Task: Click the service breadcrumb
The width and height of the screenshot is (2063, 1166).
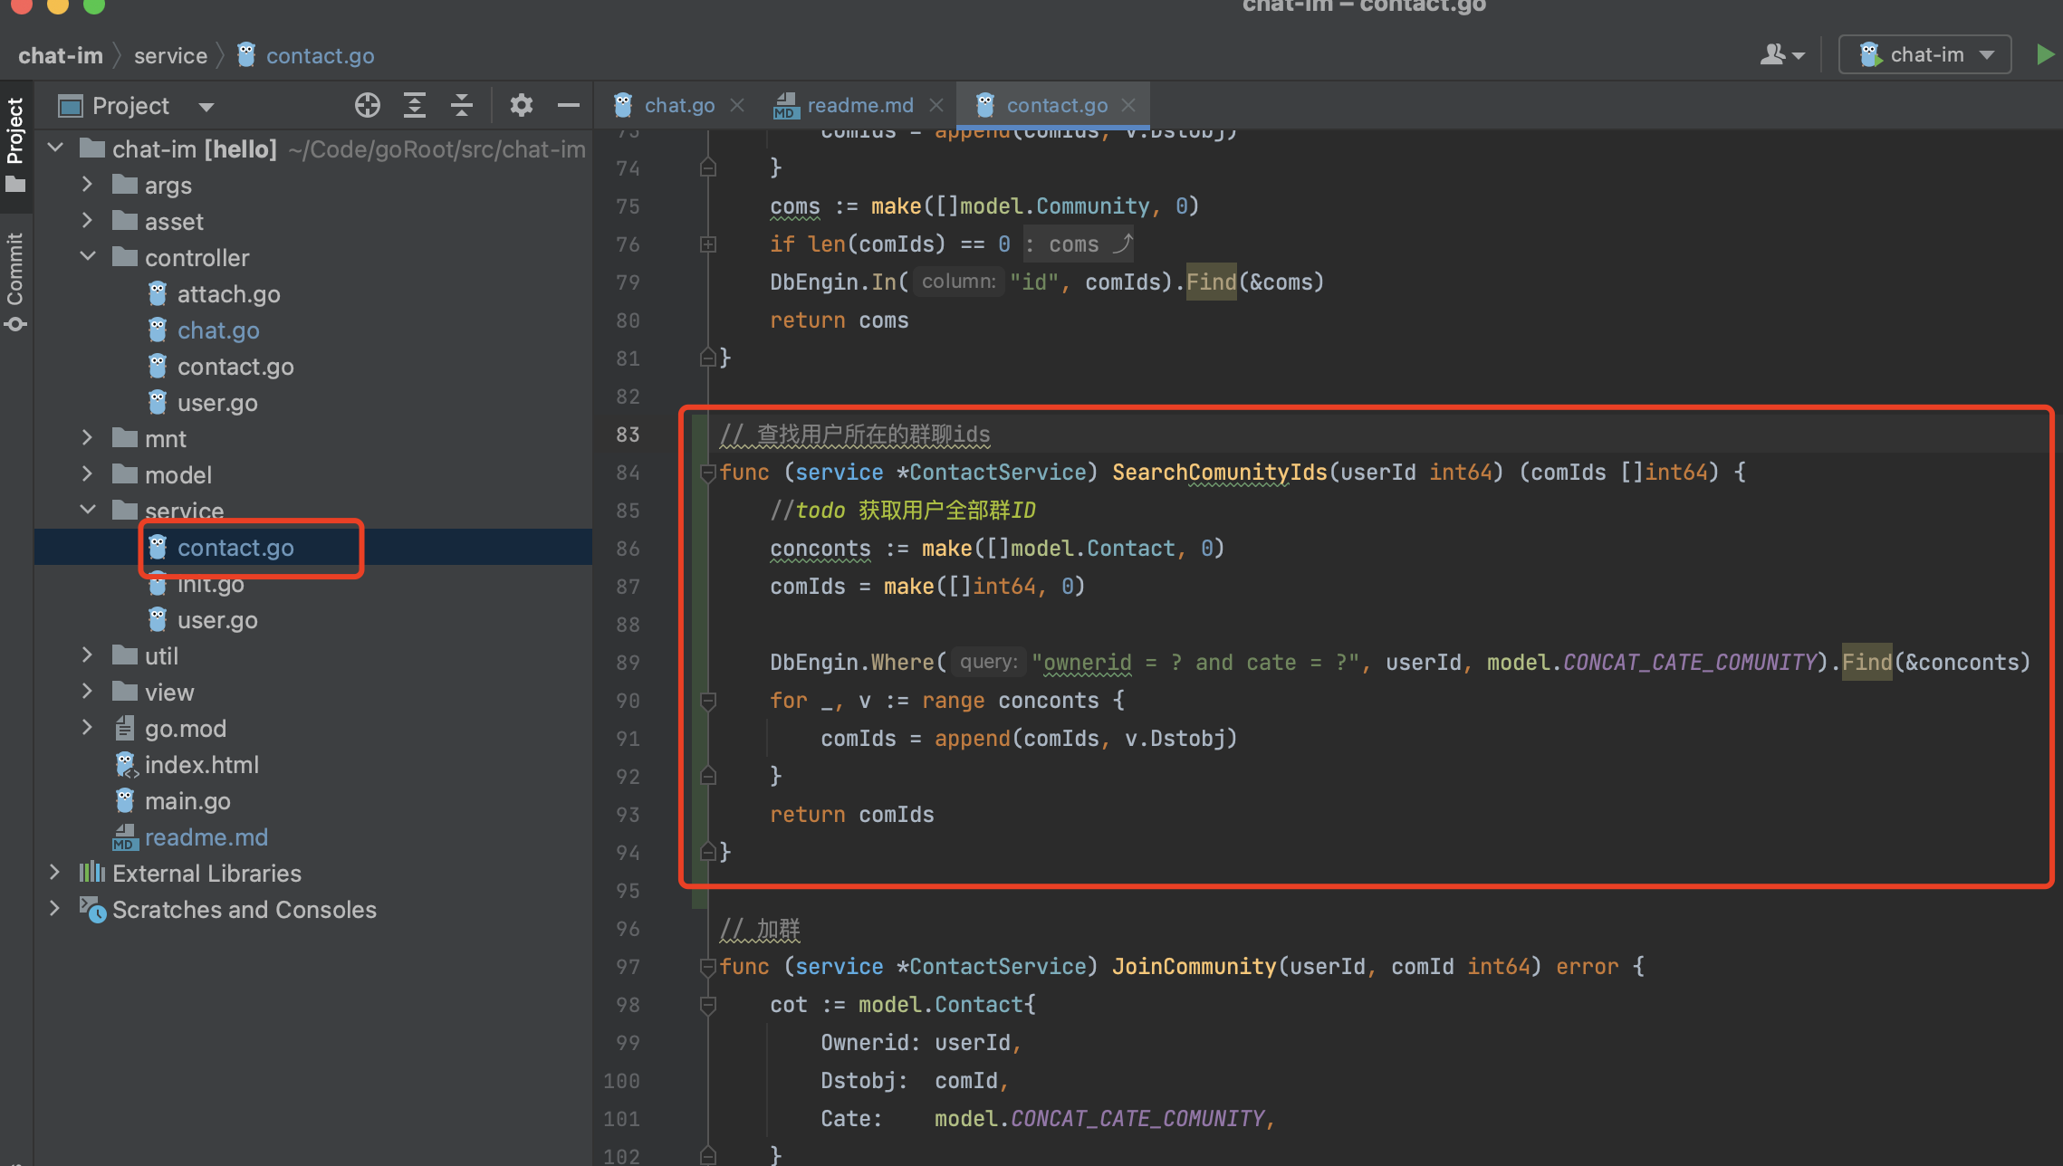Action: [170, 55]
